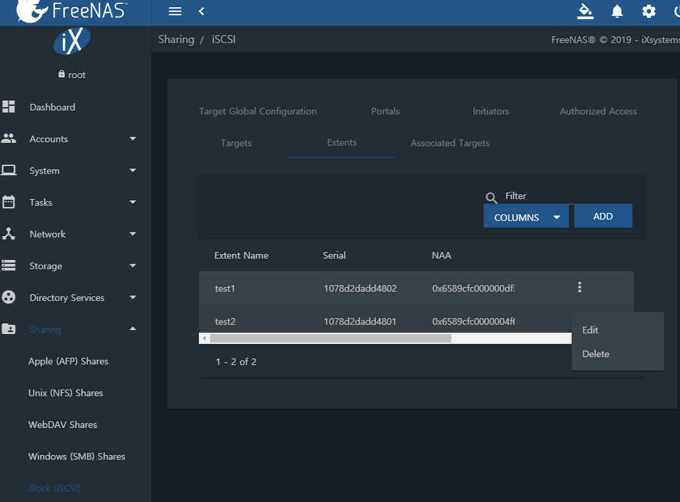The image size is (680, 502).
Task: Select the test1 extent name cell
Action: pos(225,288)
